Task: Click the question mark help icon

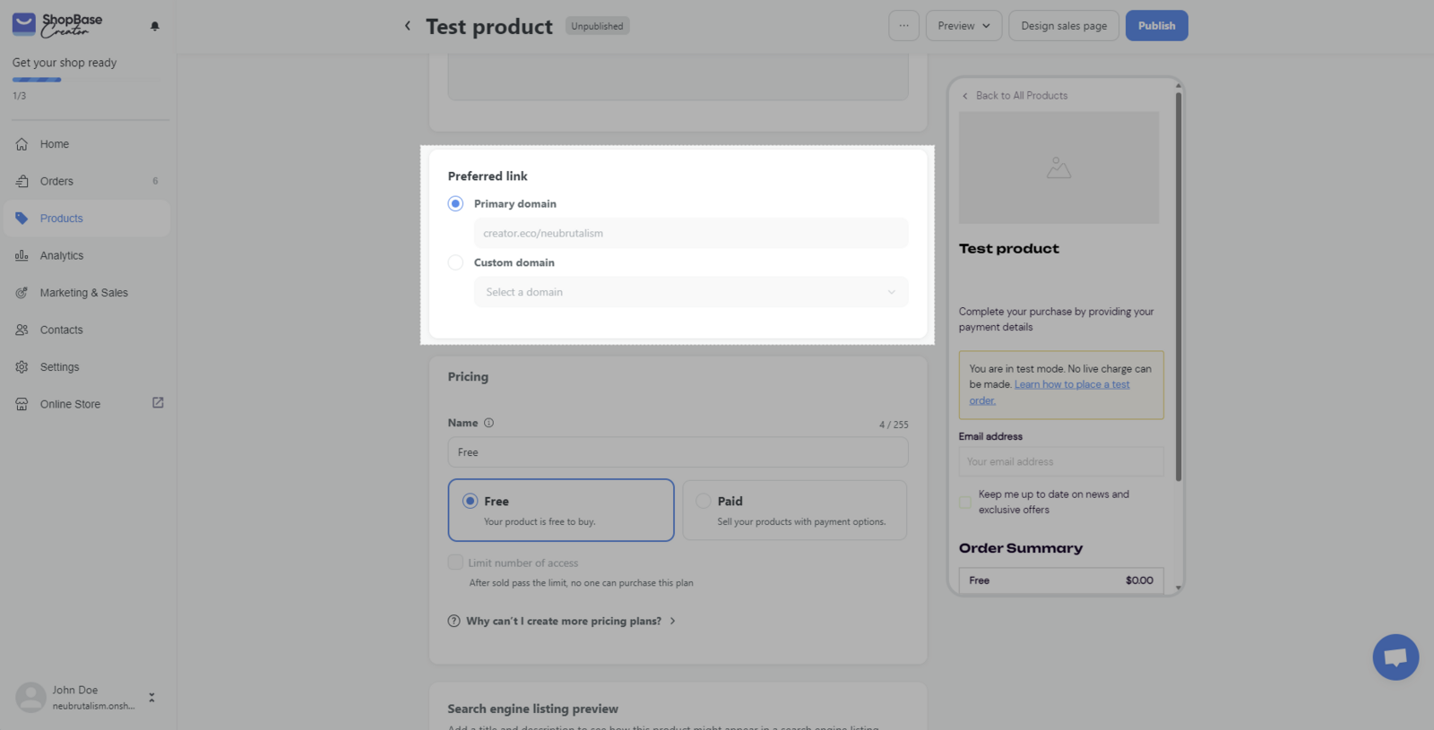Action: pyautogui.click(x=454, y=621)
